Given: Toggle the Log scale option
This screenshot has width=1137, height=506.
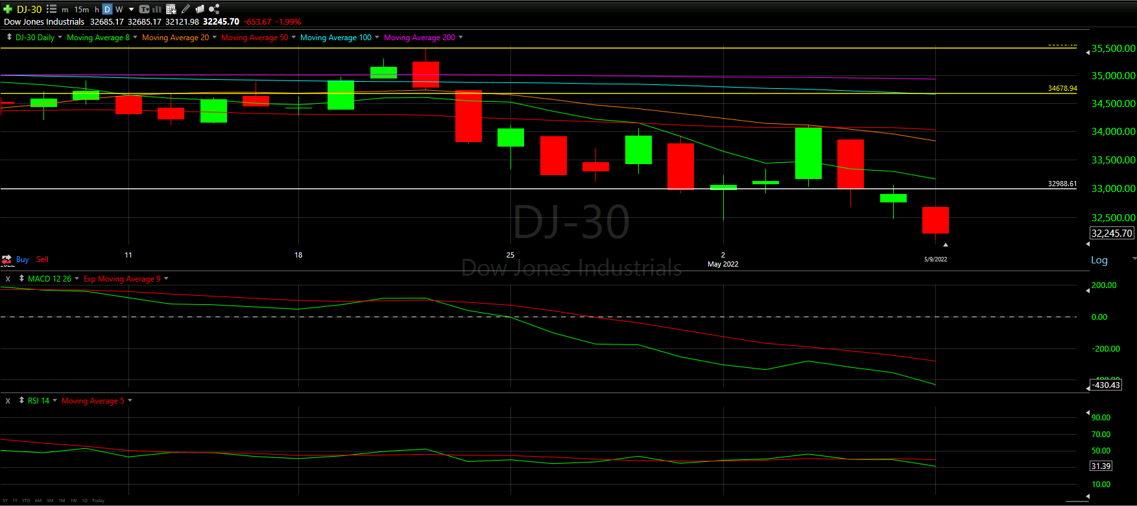Looking at the screenshot, I should tap(1099, 260).
